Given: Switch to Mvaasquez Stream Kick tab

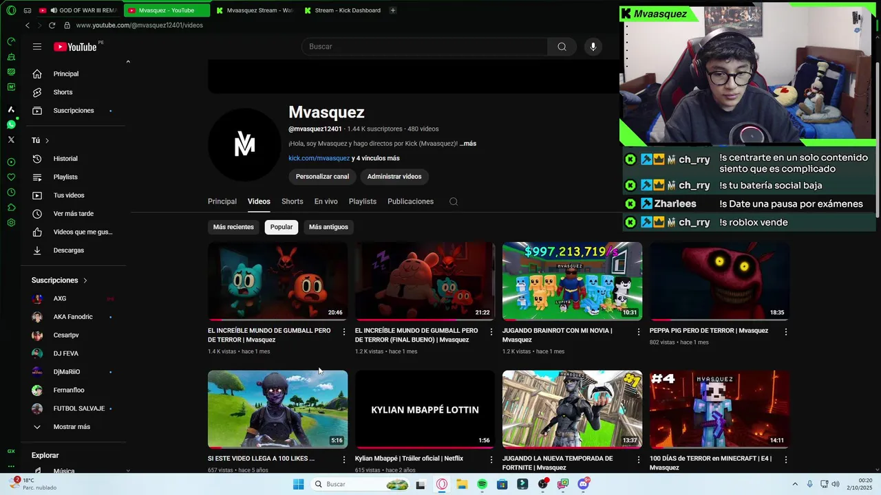Looking at the screenshot, I should pyautogui.click(x=255, y=10).
